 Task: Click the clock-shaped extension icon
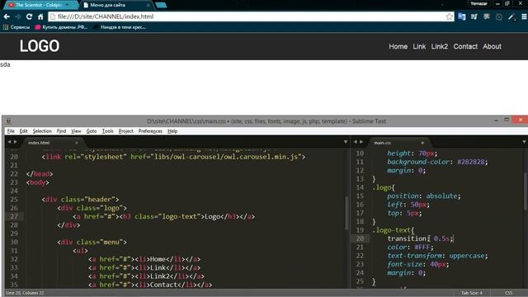point(499,16)
